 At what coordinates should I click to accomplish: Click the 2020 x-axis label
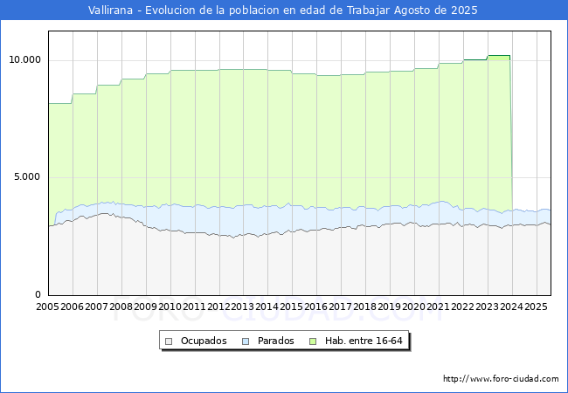(414, 307)
